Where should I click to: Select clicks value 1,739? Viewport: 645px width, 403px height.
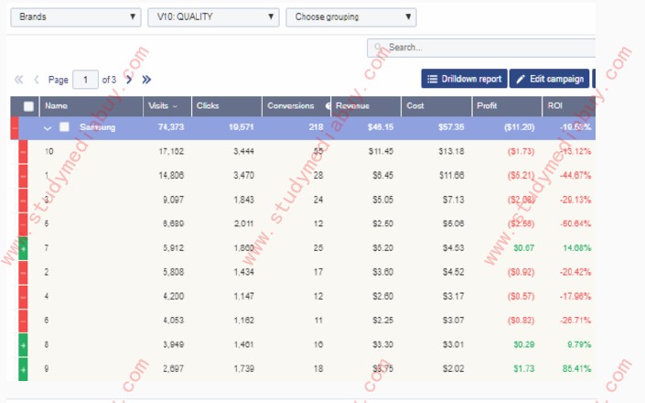pos(243,369)
